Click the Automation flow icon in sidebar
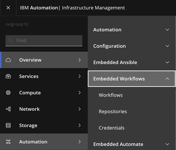176x150 pixels. (x=8, y=142)
